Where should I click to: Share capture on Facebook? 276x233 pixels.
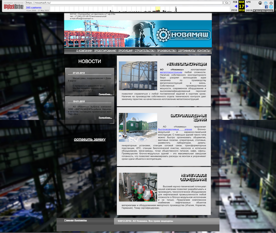266,7
